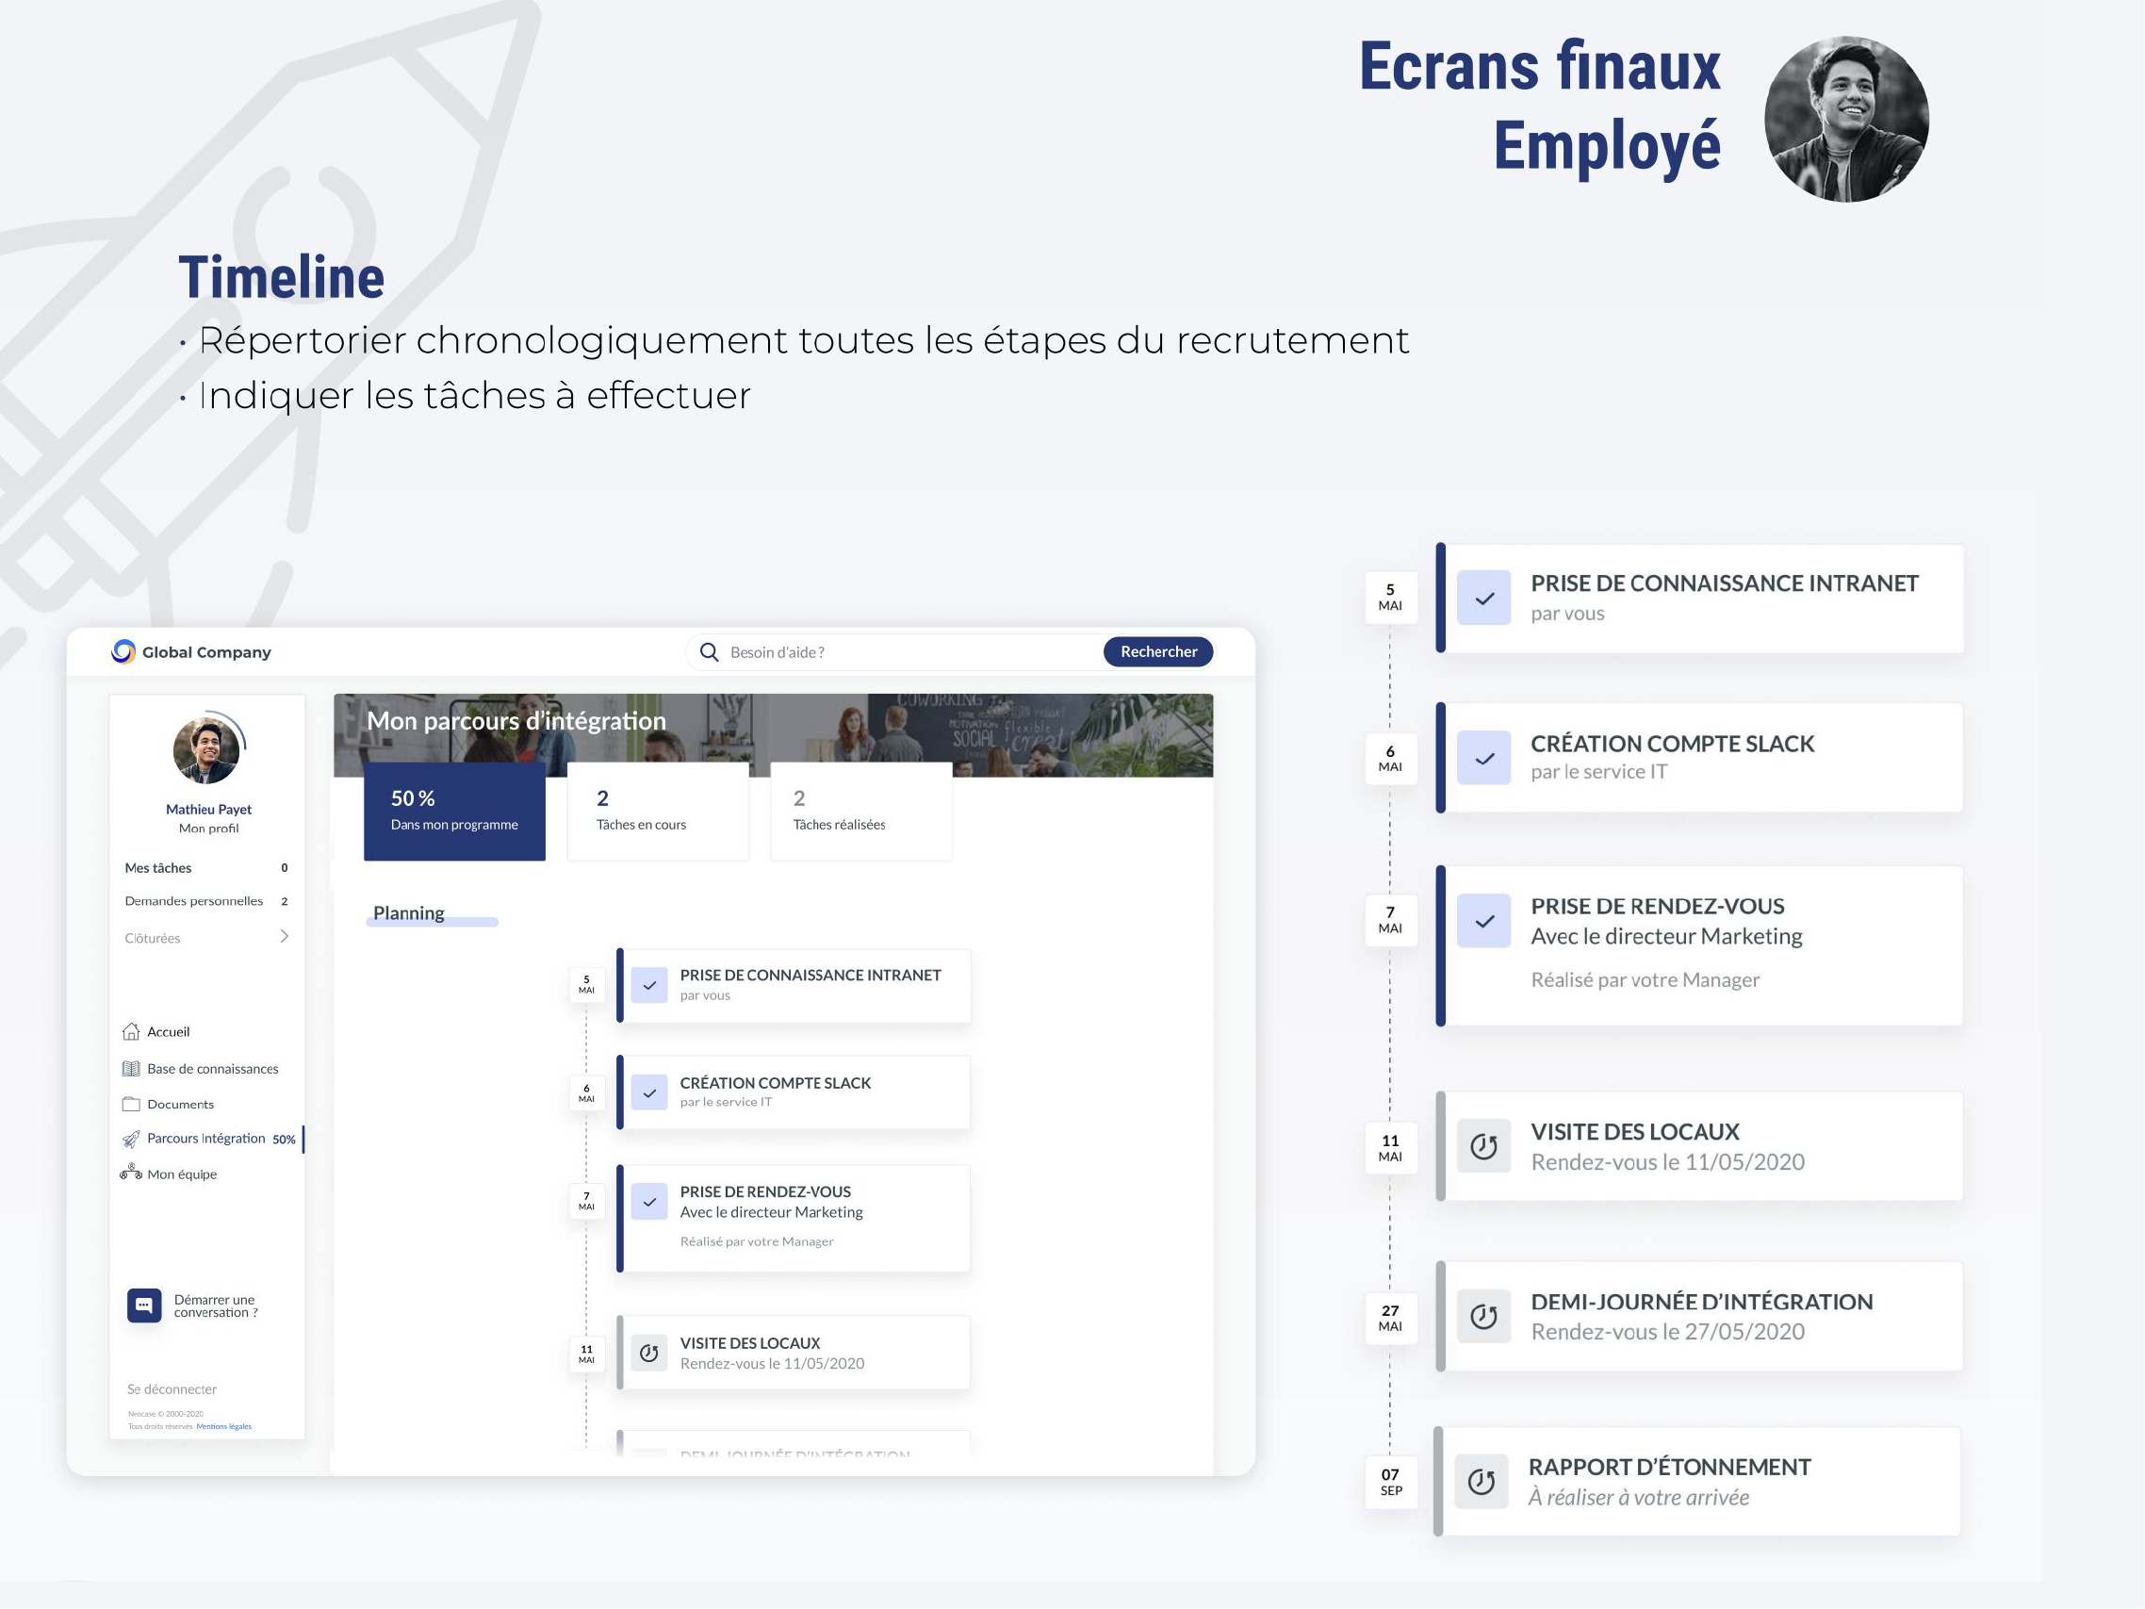The image size is (2145, 1609).
Task: Click the Mon équipe team icon
Action: point(131,1173)
